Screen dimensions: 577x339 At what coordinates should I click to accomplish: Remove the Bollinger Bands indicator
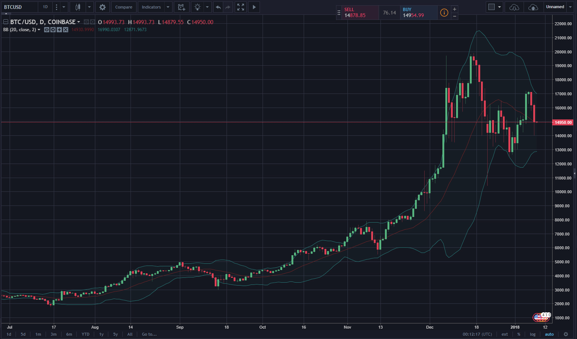pyautogui.click(x=66, y=30)
